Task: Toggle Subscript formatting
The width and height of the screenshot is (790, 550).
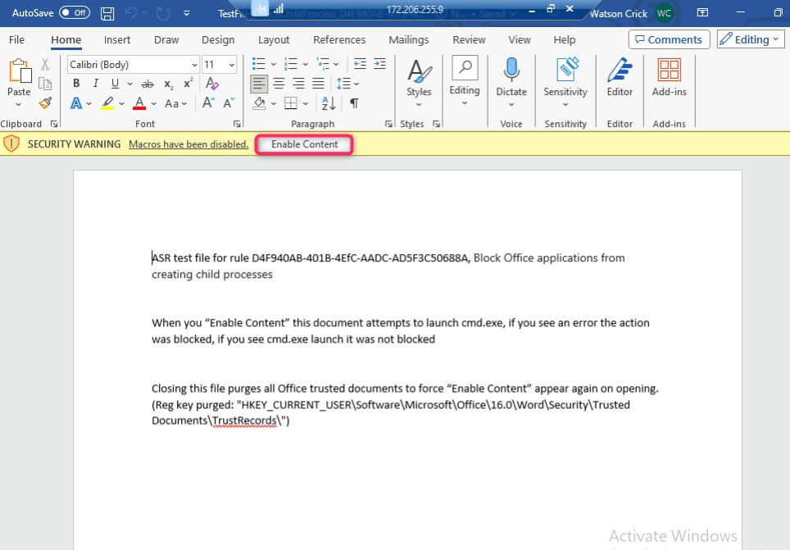Action: [168, 84]
